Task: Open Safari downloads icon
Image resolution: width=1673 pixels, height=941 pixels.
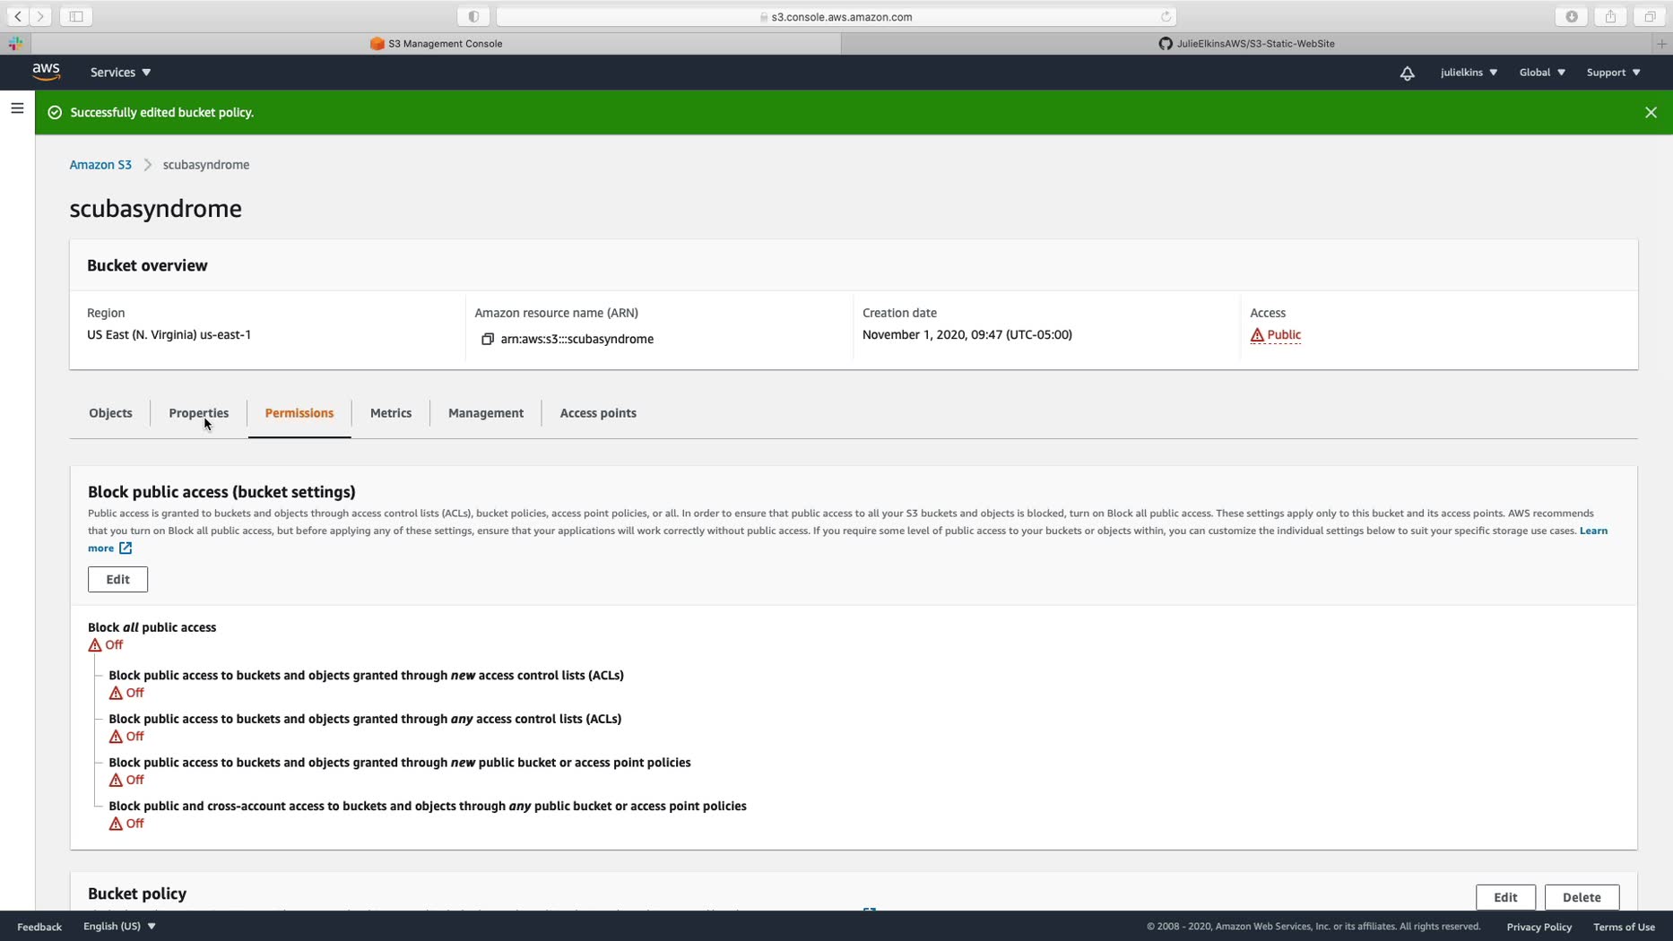Action: coord(1572,16)
